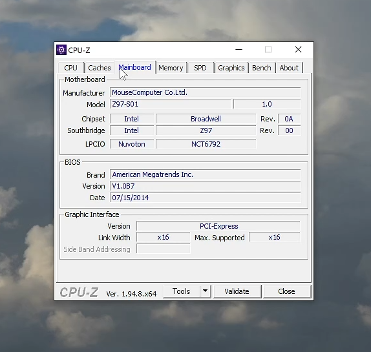Image resolution: width=371 pixels, height=352 pixels.
Task: Click the Graphic Interface Version PCI-Express
Action: point(218,226)
